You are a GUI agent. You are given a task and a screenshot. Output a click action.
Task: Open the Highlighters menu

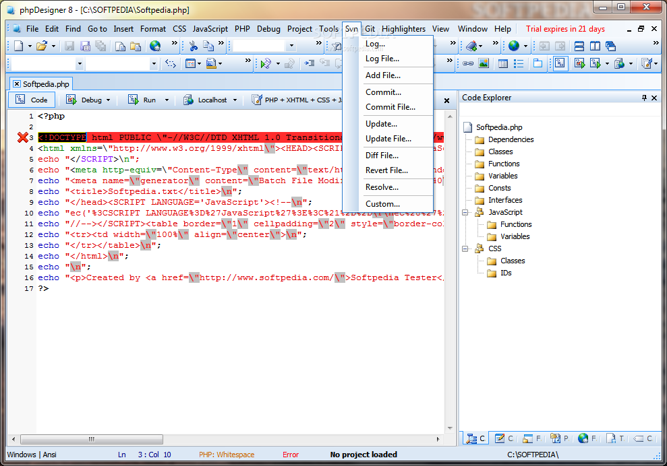click(403, 29)
